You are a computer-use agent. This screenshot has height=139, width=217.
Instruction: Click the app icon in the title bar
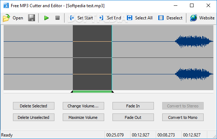pos(6,6)
